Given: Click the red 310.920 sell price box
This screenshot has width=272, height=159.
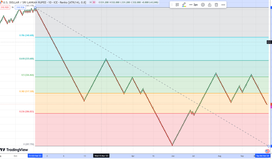Looking at the screenshot, I should pos(5,7).
